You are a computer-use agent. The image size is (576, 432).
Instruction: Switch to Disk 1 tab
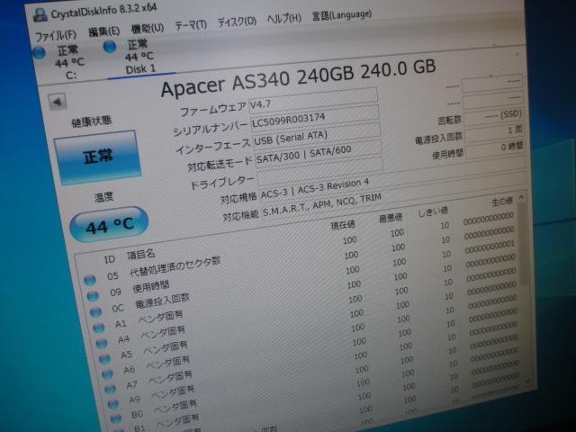pyautogui.click(x=140, y=57)
